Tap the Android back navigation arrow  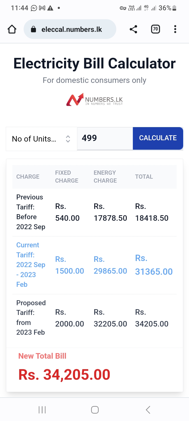tap(148, 410)
